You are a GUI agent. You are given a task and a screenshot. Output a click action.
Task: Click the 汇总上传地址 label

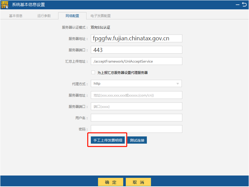77,62
